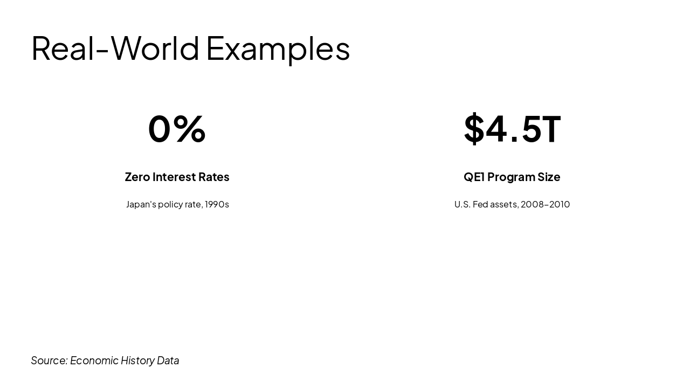Click the dollar sign in "$4.5T"
Image resolution: width=690 pixels, height=388 pixels.
click(x=474, y=129)
